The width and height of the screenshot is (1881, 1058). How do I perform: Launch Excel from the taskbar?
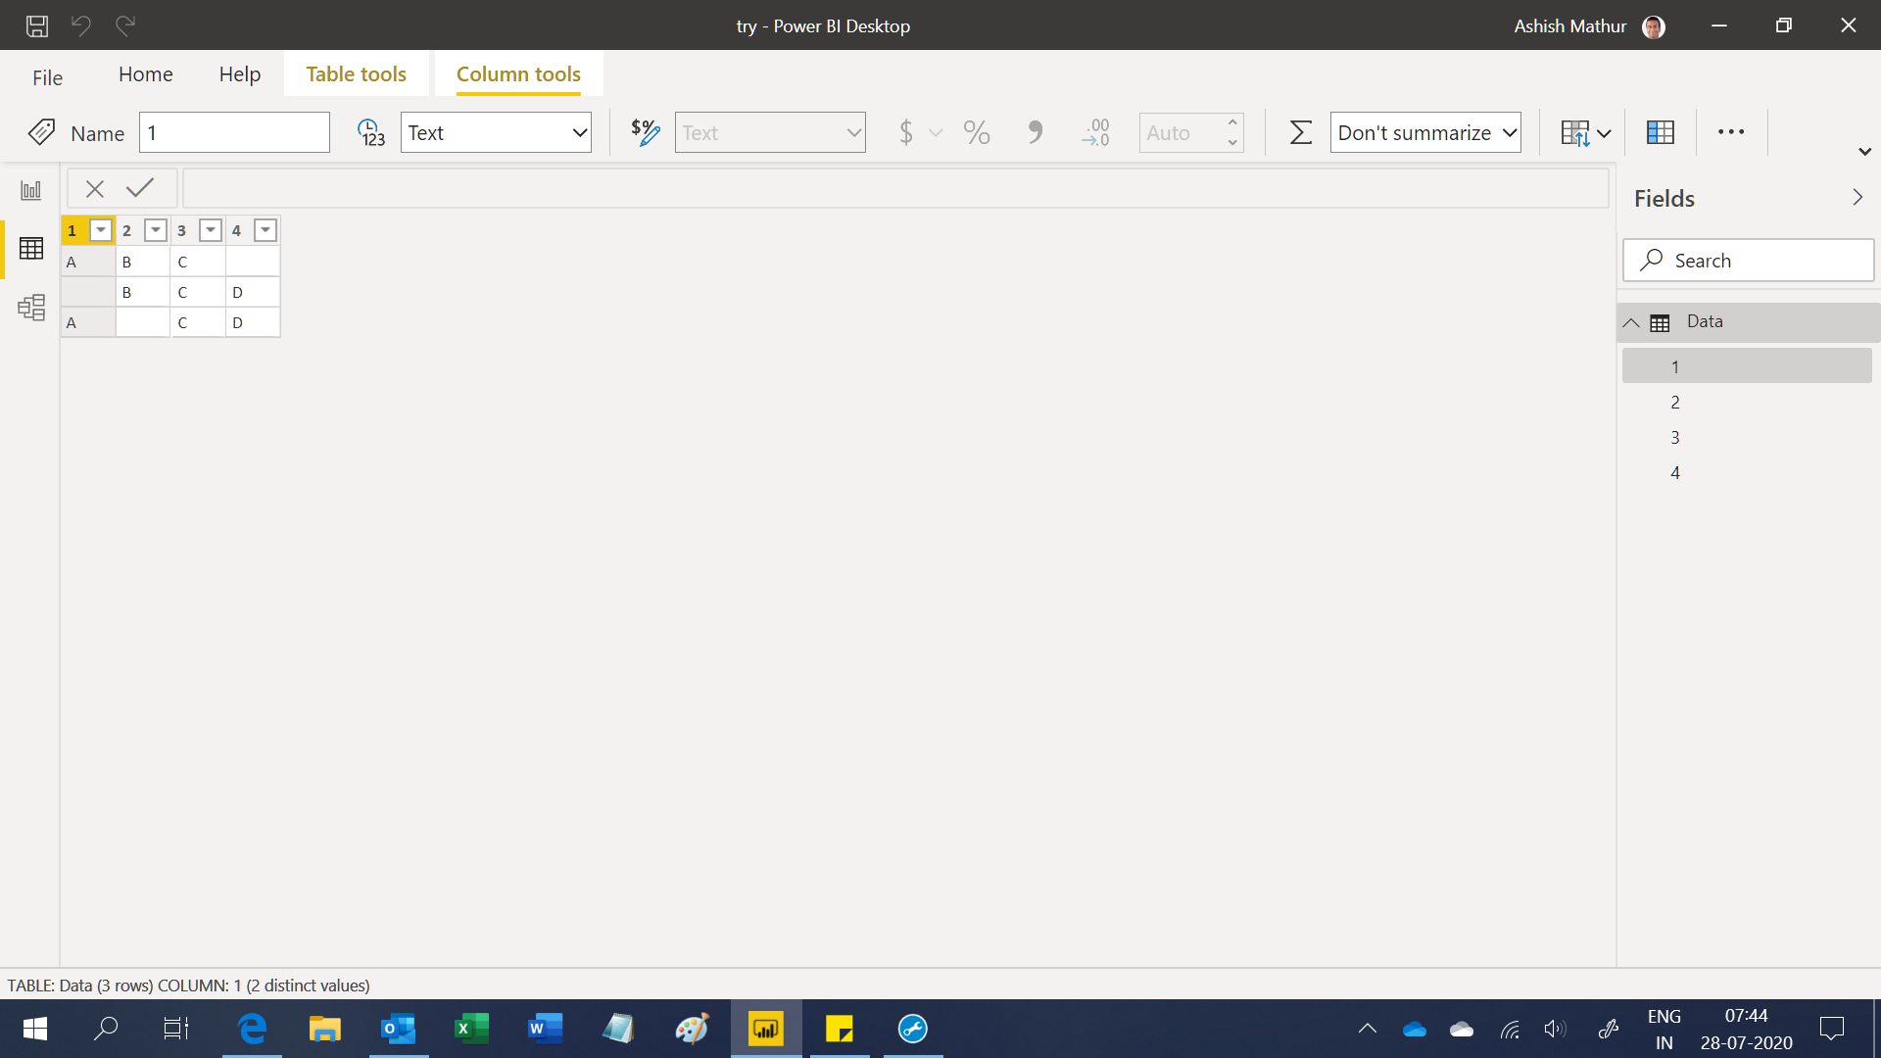pyautogui.click(x=471, y=1029)
